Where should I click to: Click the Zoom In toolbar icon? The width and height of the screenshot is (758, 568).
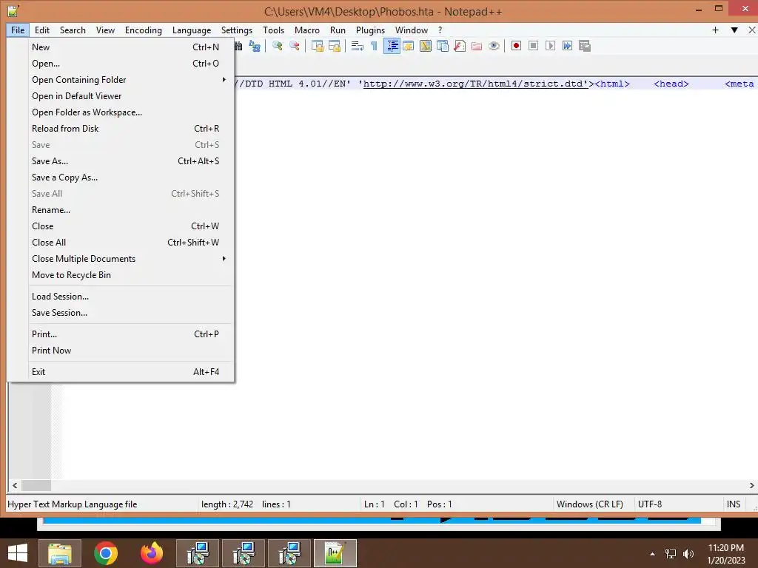click(x=278, y=46)
